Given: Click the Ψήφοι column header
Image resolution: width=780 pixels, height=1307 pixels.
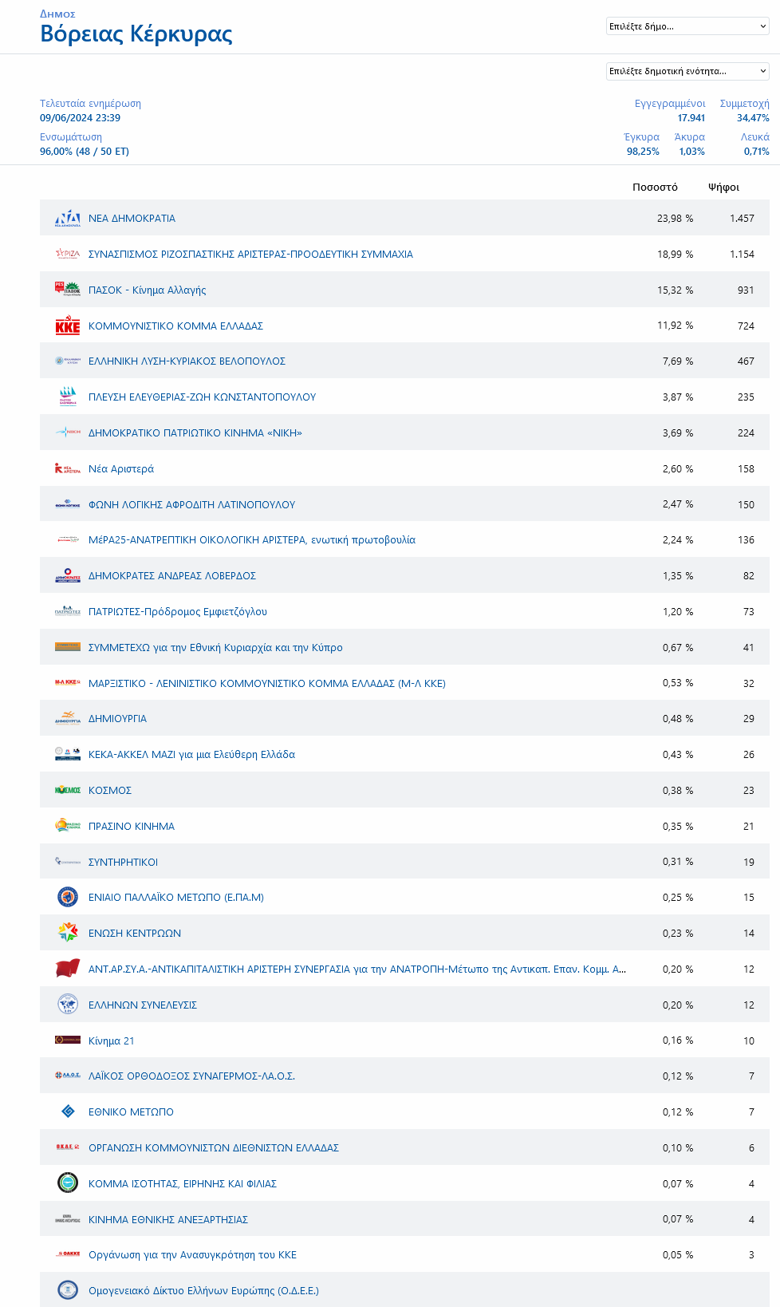Looking at the screenshot, I should [x=723, y=188].
